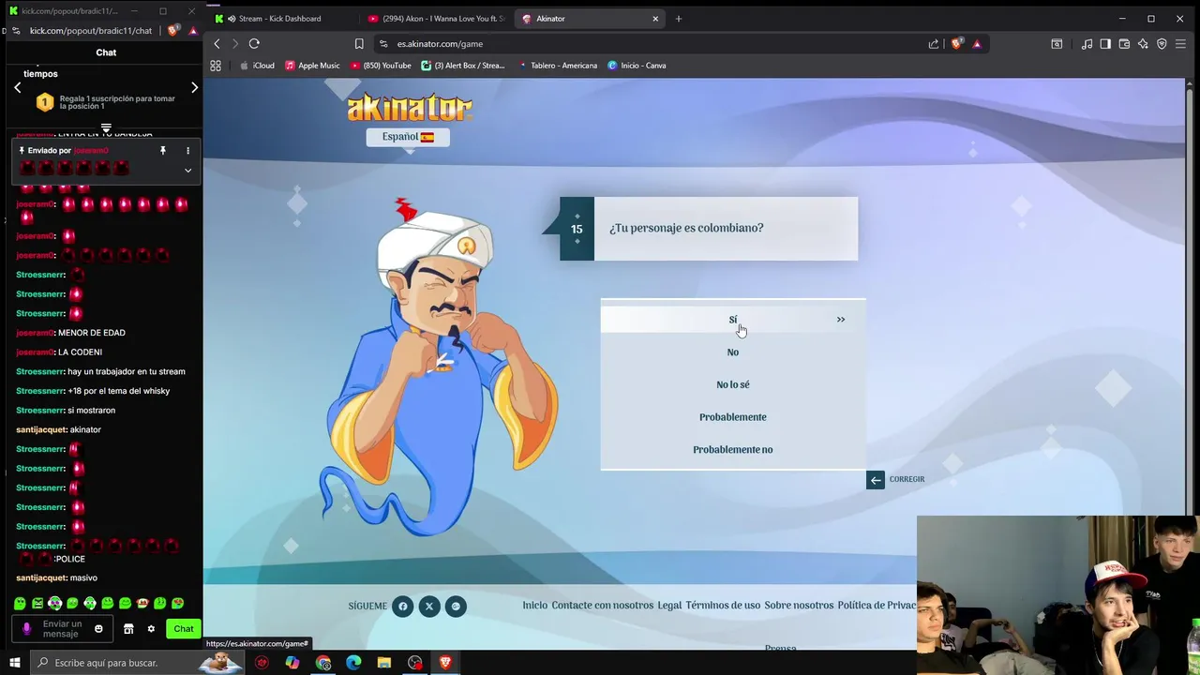Select the Akinator browser tab
This screenshot has height=675, width=1200.
(581, 19)
